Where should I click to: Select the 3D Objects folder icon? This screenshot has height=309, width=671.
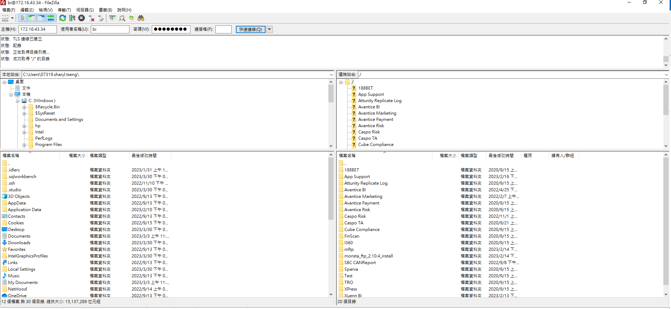(x=5, y=196)
